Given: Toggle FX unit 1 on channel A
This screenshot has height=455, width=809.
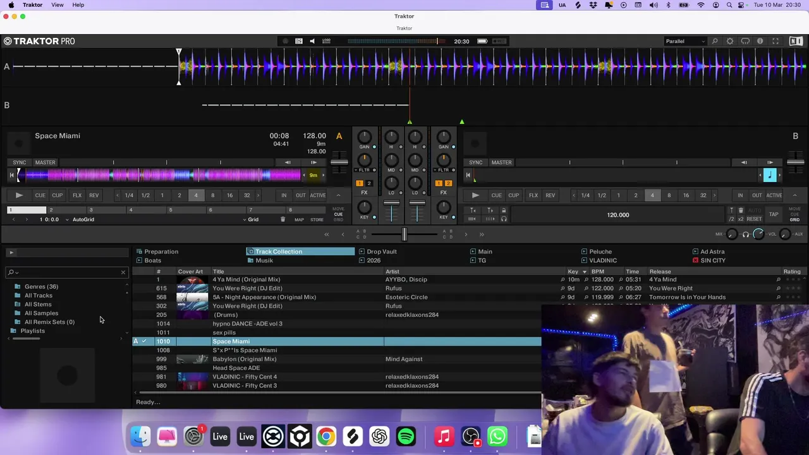Looking at the screenshot, I should [x=360, y=183].
